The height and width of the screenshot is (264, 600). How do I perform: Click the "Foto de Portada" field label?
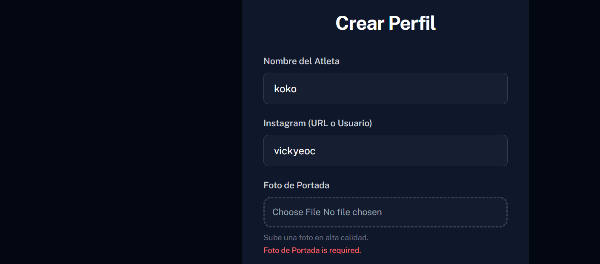pos(296,185)
